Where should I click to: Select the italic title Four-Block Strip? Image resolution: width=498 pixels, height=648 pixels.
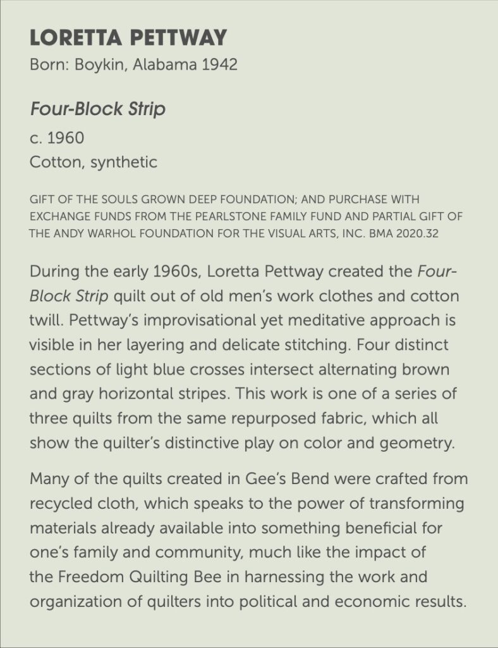[x=97, y=109]
